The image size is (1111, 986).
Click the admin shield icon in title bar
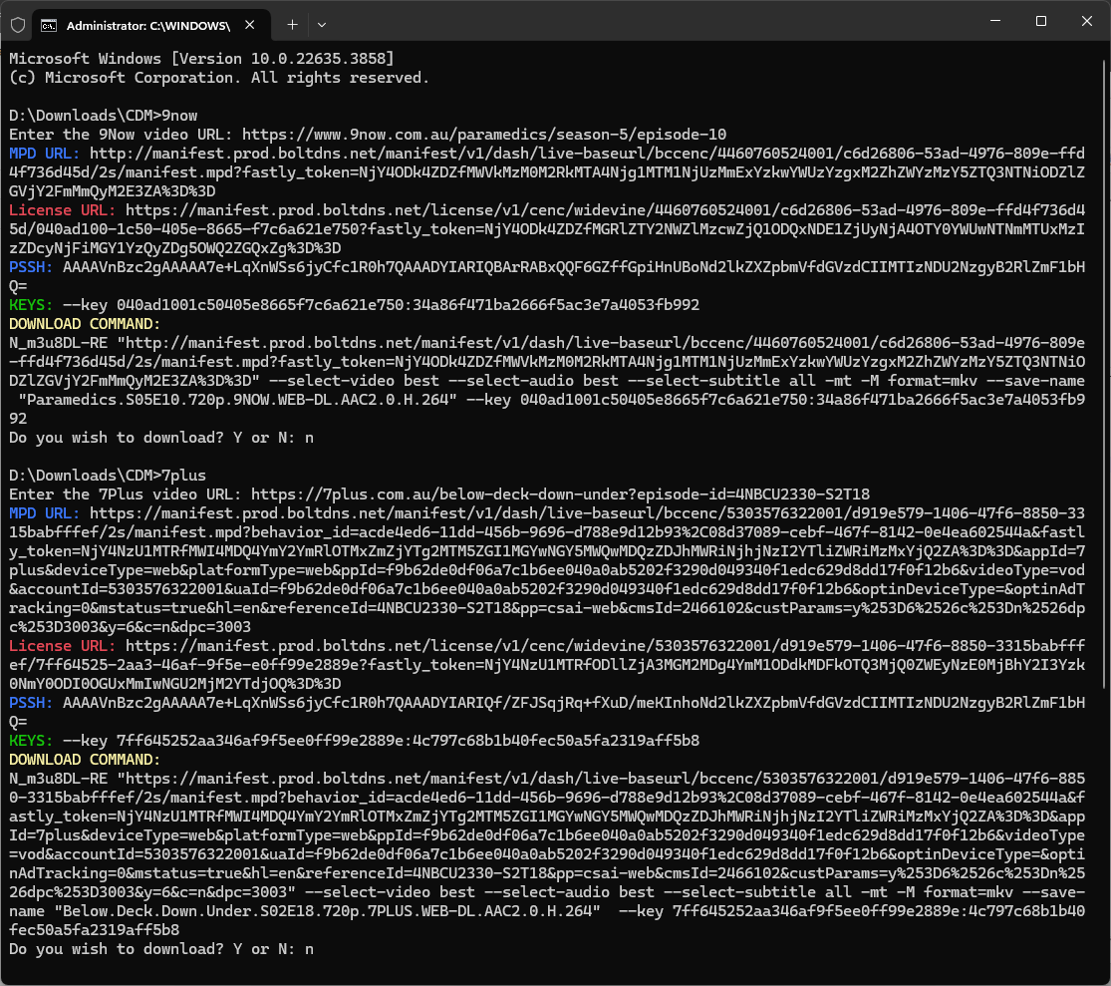point(18,26)
